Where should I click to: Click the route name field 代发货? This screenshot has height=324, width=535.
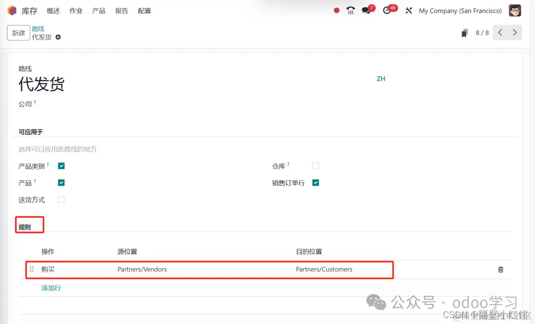(41, 84)
